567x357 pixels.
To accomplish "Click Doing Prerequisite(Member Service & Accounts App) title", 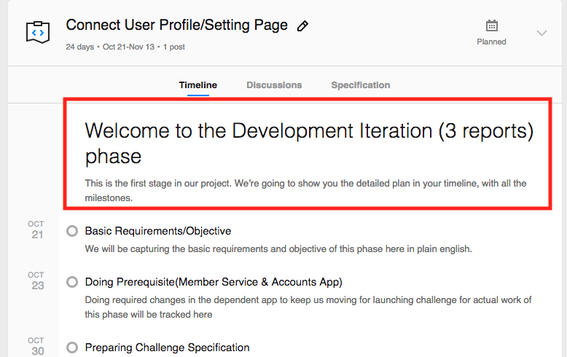I will point(214,282).
